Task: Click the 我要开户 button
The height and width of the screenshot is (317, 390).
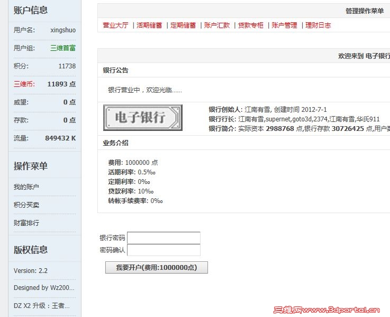Action: (x=157, y=267)
